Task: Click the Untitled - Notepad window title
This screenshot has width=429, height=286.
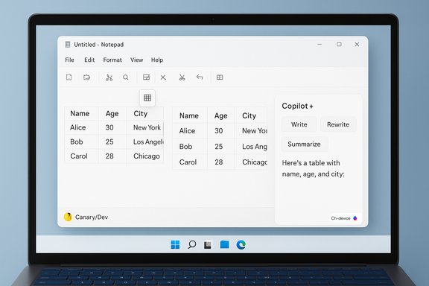Action: tap(99, 45)
